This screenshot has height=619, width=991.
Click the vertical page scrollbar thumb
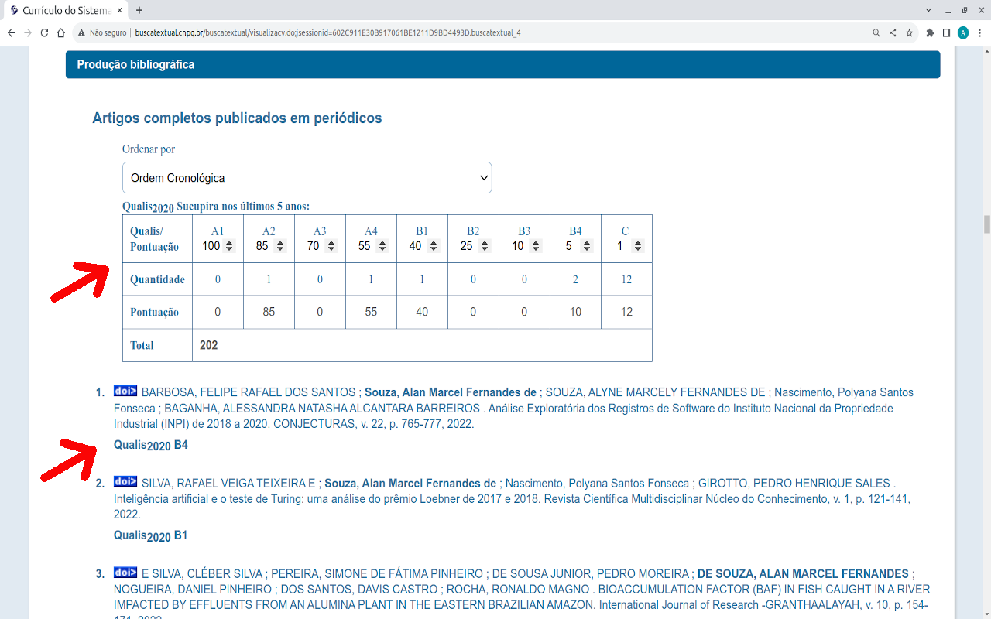pos(986,224)
